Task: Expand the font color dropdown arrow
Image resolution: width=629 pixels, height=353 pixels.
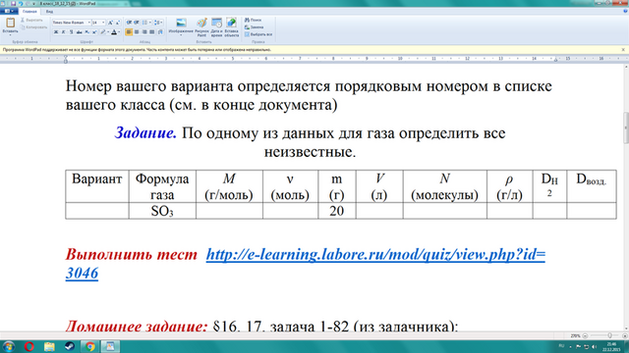Action: tap(119, 32)
